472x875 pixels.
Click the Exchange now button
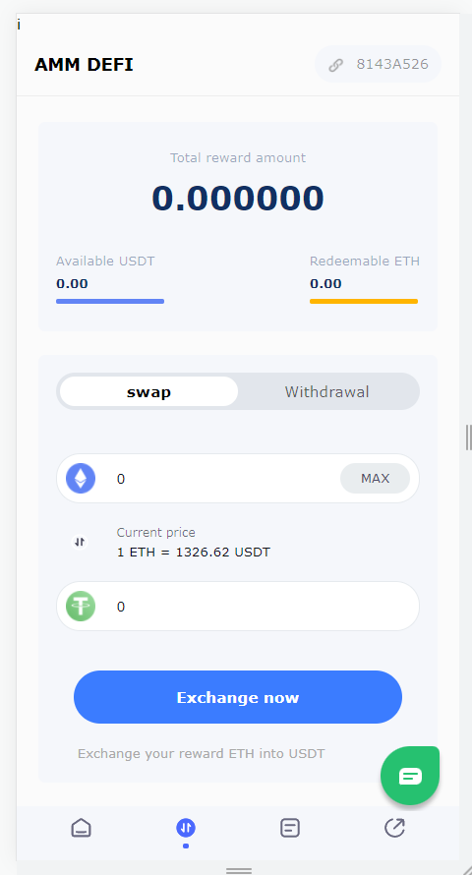tap(238, 697)
